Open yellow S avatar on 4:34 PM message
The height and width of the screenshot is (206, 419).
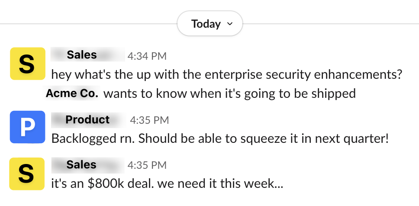[27, 64]
